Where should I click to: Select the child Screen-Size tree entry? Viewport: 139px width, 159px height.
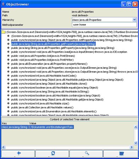(x=74, y=36)
